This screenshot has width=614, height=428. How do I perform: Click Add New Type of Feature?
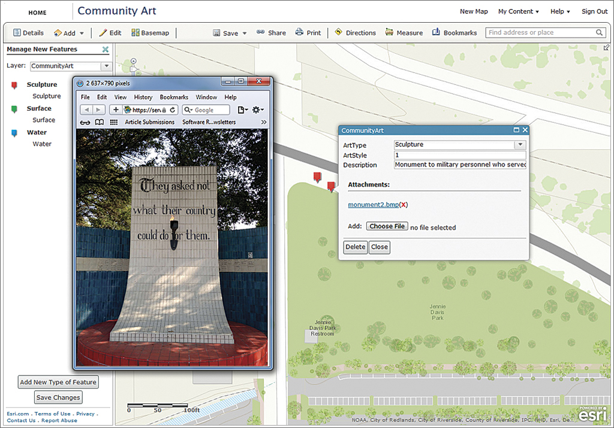pos(58,382)
